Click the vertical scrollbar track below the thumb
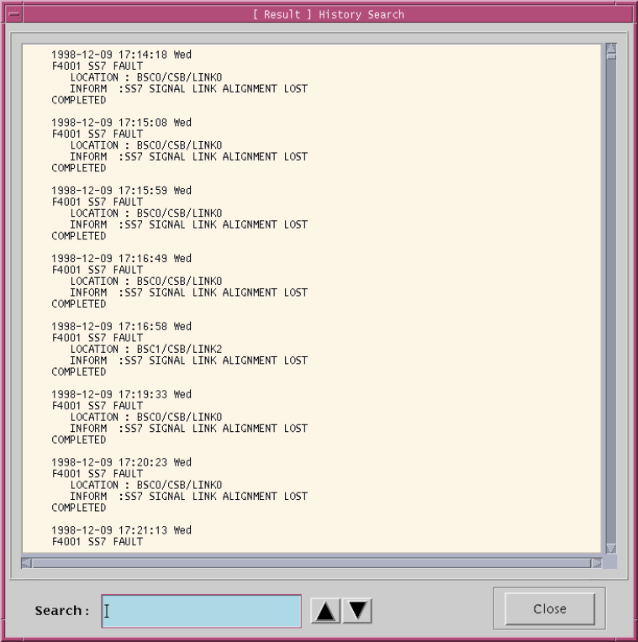 point(611,301)
